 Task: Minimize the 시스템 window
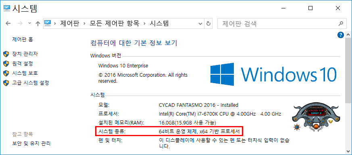(283, 8)
